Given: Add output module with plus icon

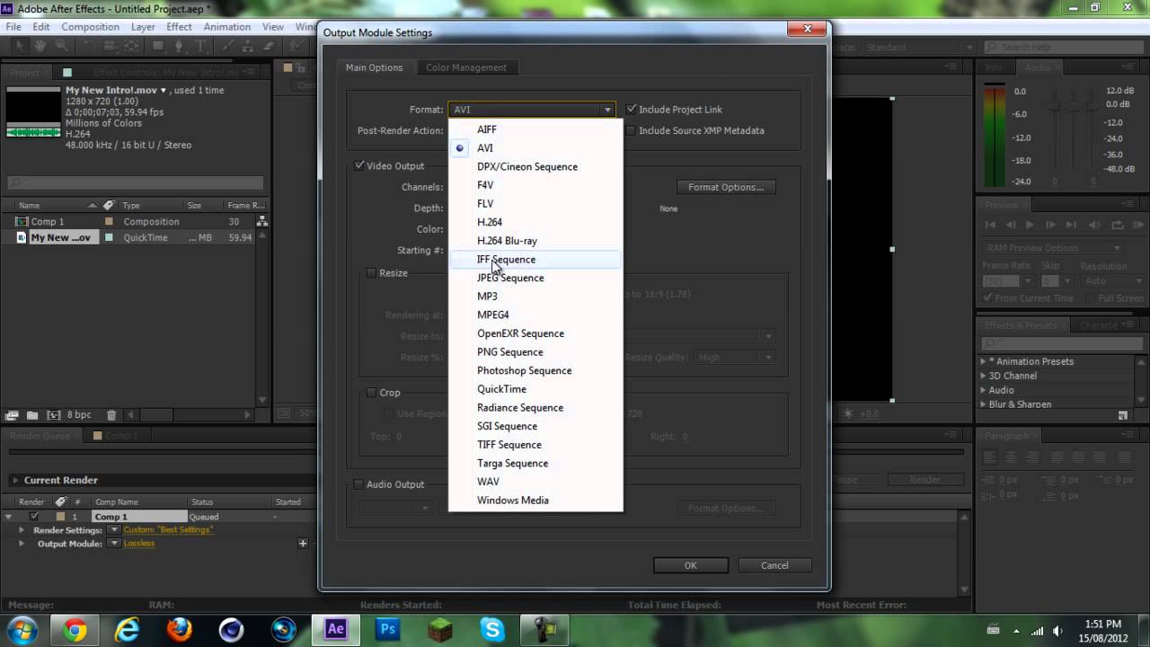Looking at the screenshot, I should point(303,543).
